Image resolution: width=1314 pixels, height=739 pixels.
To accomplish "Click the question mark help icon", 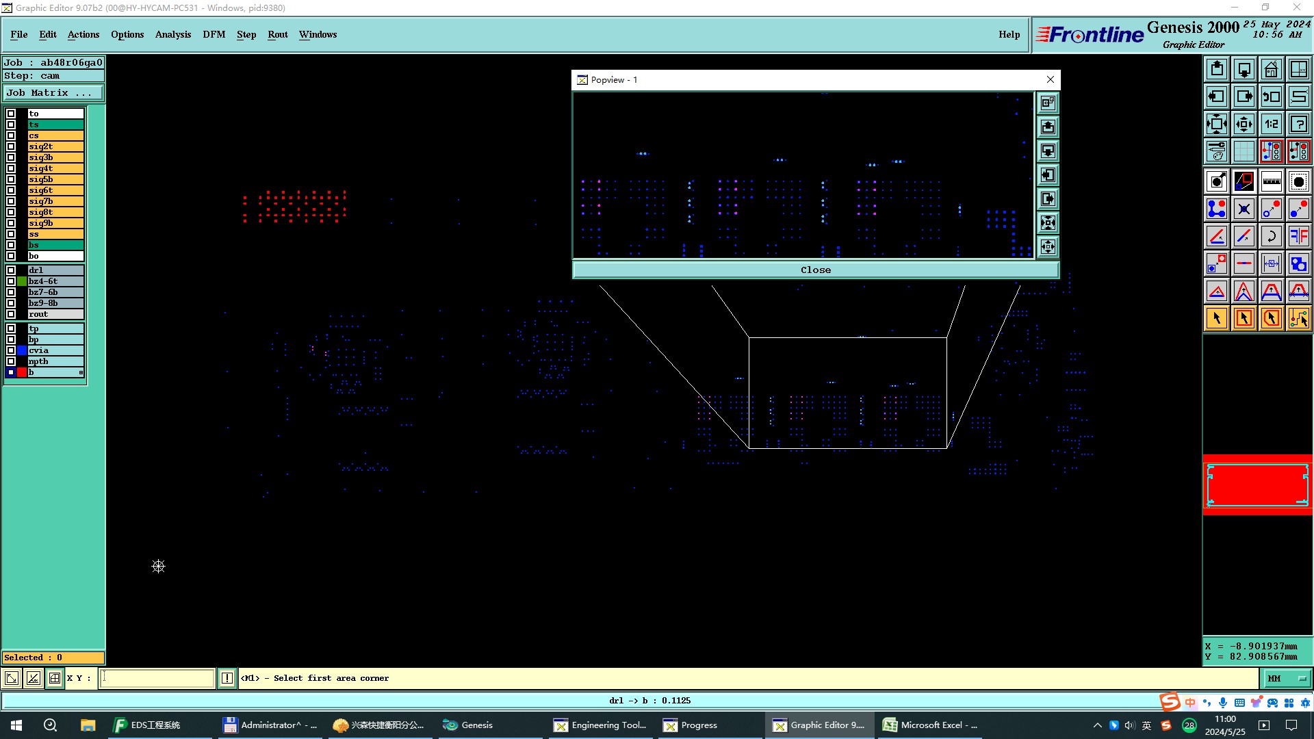I will pyautogui.click(x=1298, y=124).
